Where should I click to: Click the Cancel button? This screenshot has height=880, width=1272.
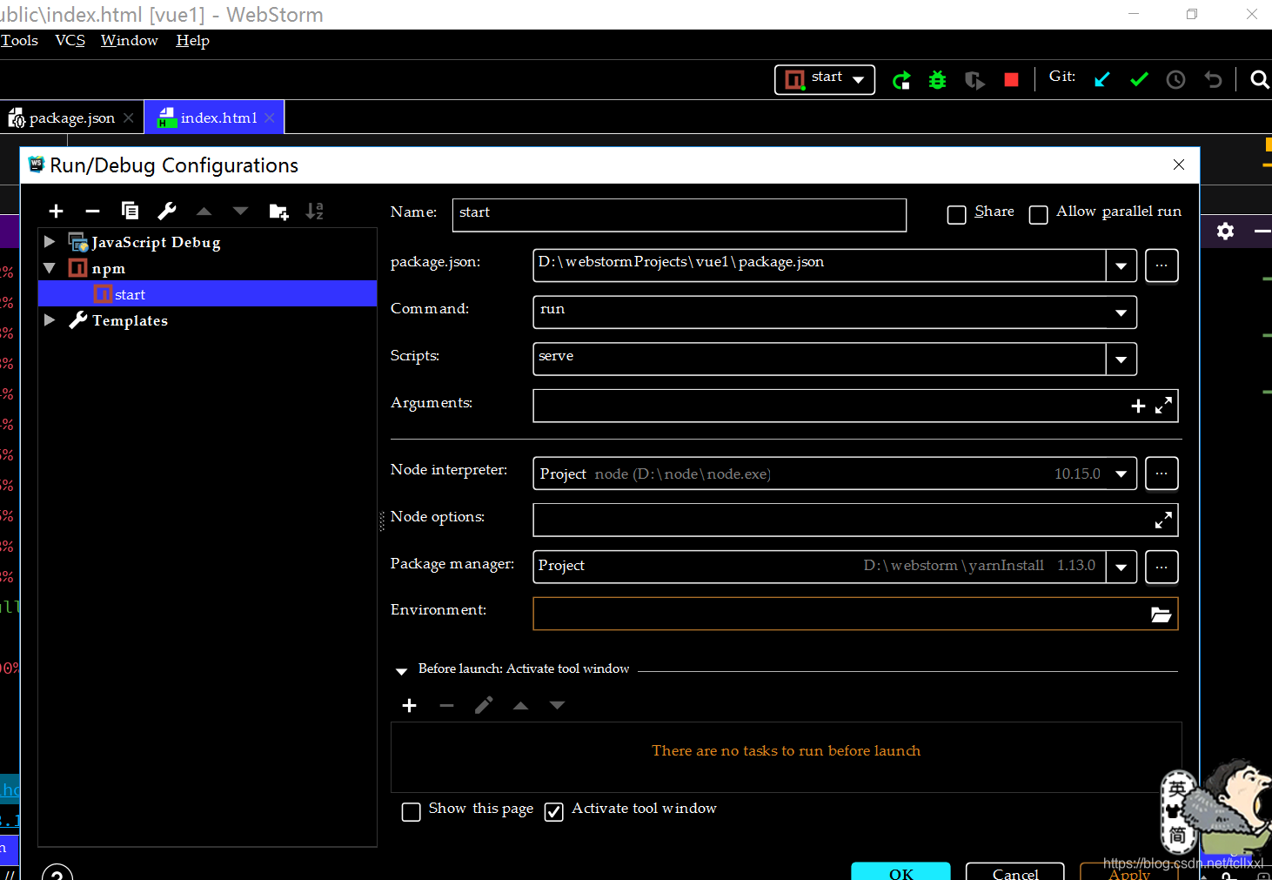pos(1015,871)
